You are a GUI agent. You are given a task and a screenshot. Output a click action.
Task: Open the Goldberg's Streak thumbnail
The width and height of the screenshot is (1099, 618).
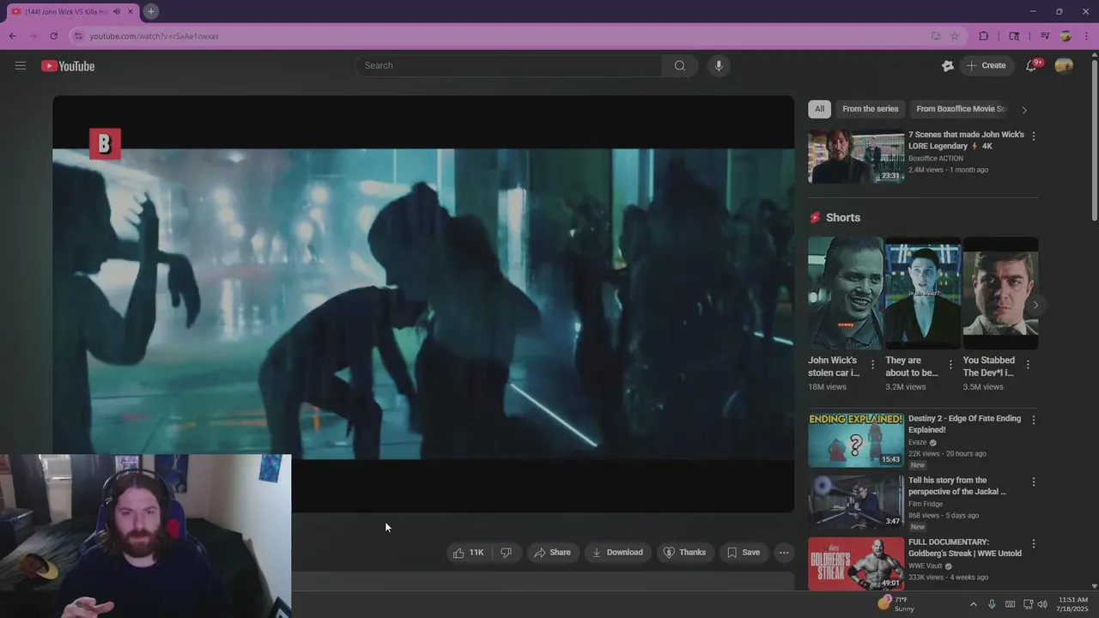point(856,564)
